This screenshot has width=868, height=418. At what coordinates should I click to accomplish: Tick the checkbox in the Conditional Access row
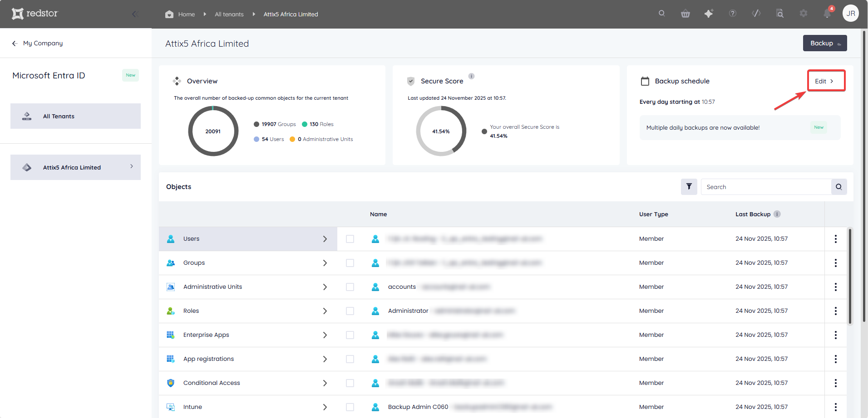click(350, 383)
